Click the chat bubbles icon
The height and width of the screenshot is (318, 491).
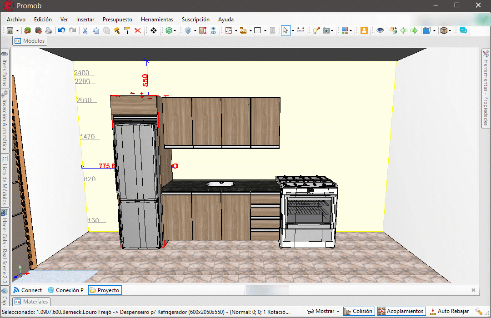coord(463,30)
